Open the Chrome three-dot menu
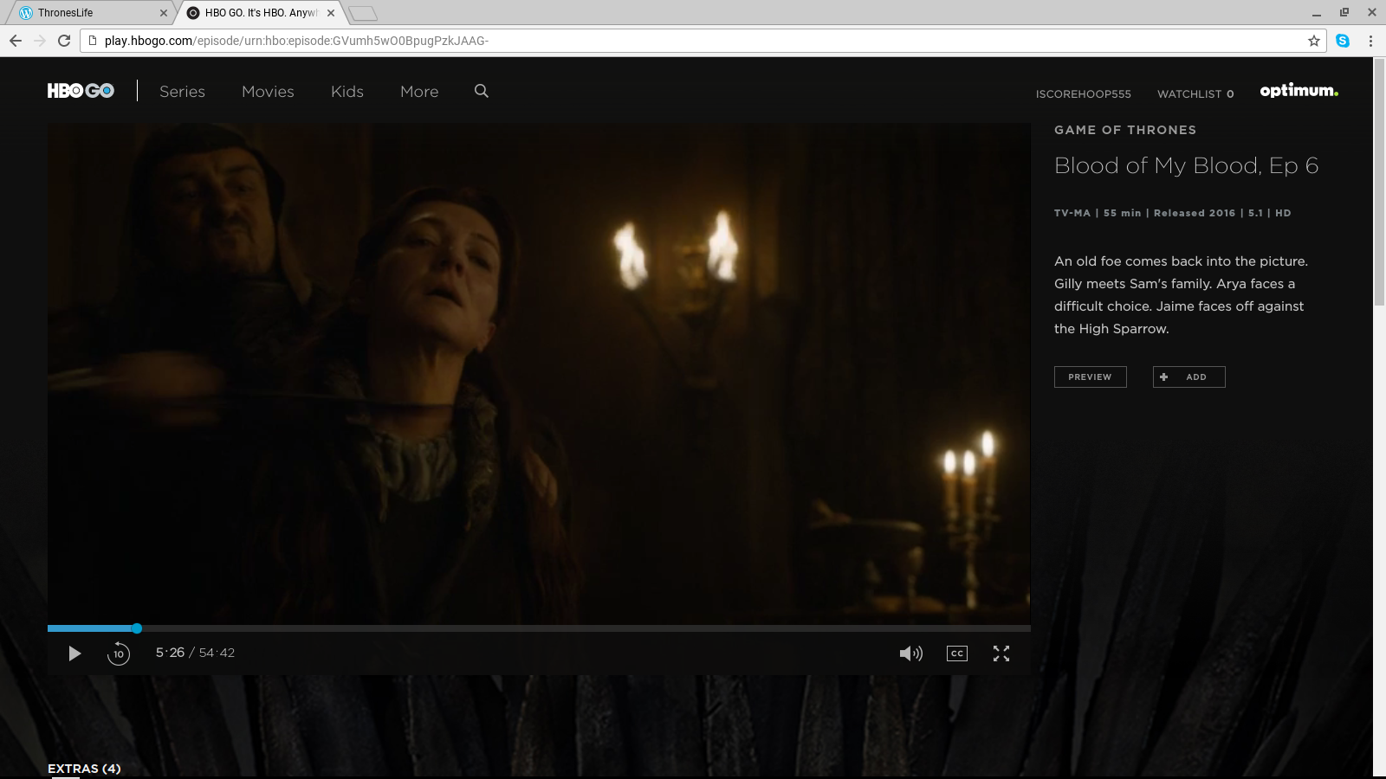The height and width of the screenshot is (779, 1386). (x=1370, y=41)
